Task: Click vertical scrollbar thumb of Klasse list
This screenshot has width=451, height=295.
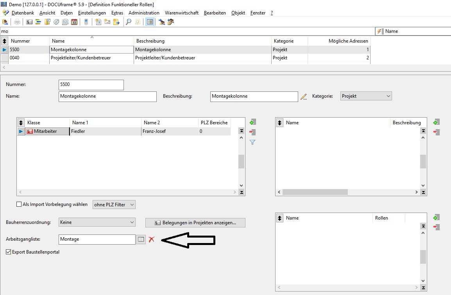Action: point(241,162)
